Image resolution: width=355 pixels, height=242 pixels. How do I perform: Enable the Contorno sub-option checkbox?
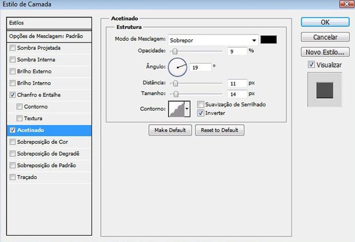coord(19,107)
